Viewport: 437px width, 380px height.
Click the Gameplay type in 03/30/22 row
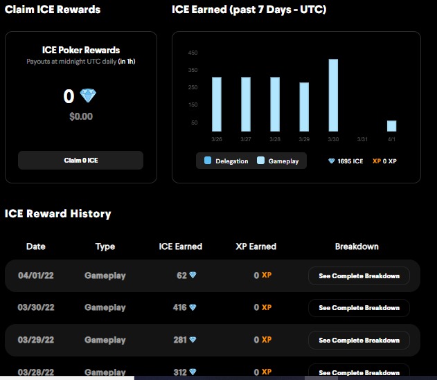point(105,308)
